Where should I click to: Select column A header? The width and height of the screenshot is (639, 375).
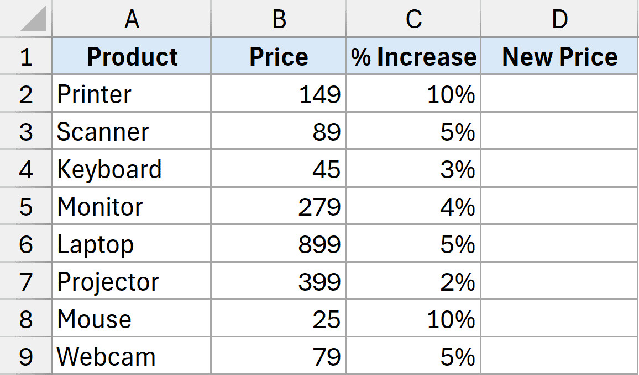point(132,19)
